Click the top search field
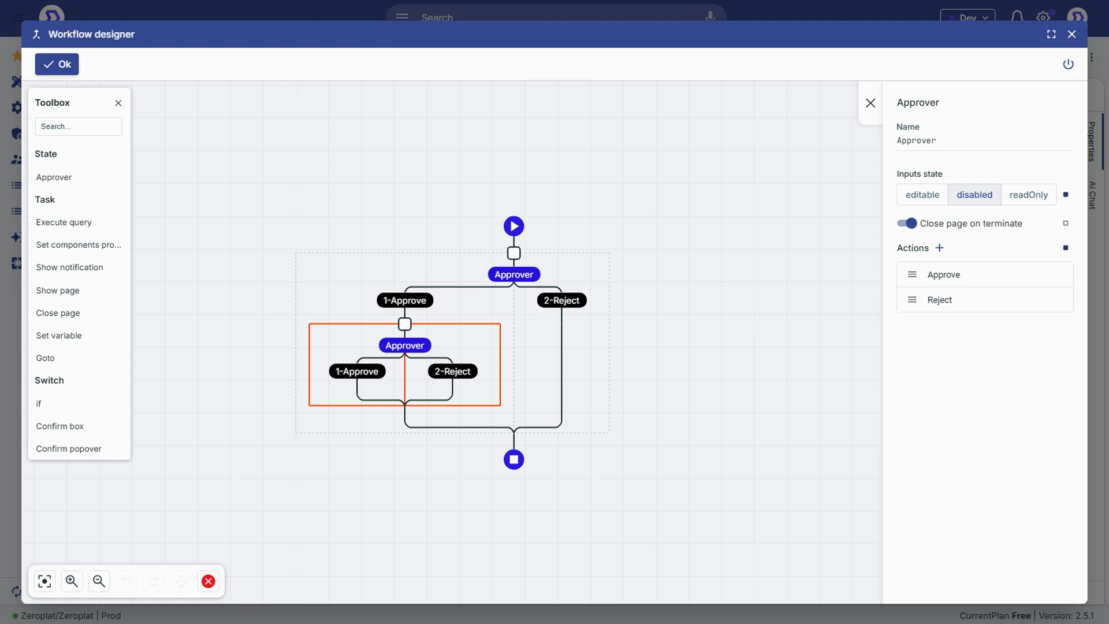Screen dimensions: 1109x624 click(556, 17)
